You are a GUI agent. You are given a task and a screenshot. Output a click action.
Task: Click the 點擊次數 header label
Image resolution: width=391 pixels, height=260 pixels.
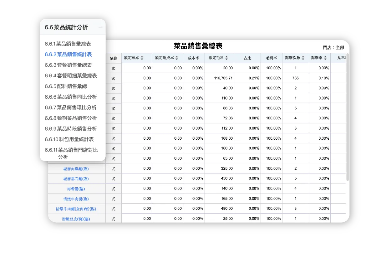click(293, 58)
